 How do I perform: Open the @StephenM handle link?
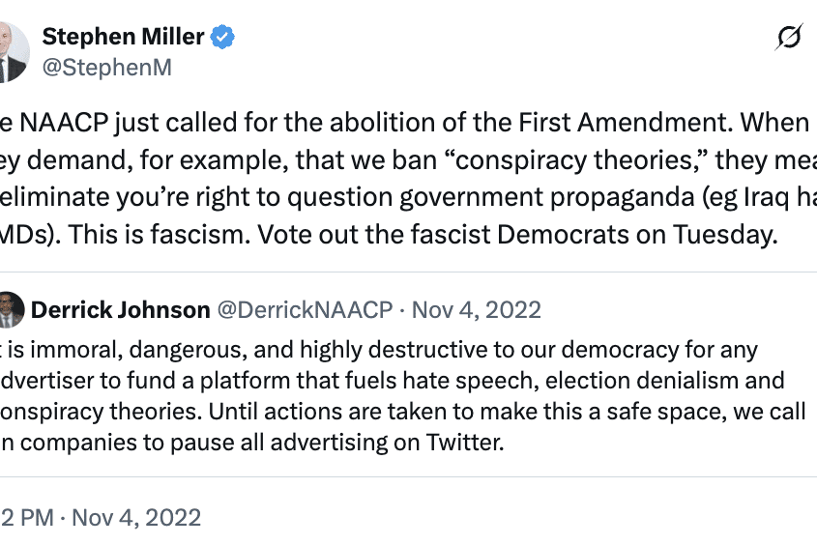coord(106,68)
